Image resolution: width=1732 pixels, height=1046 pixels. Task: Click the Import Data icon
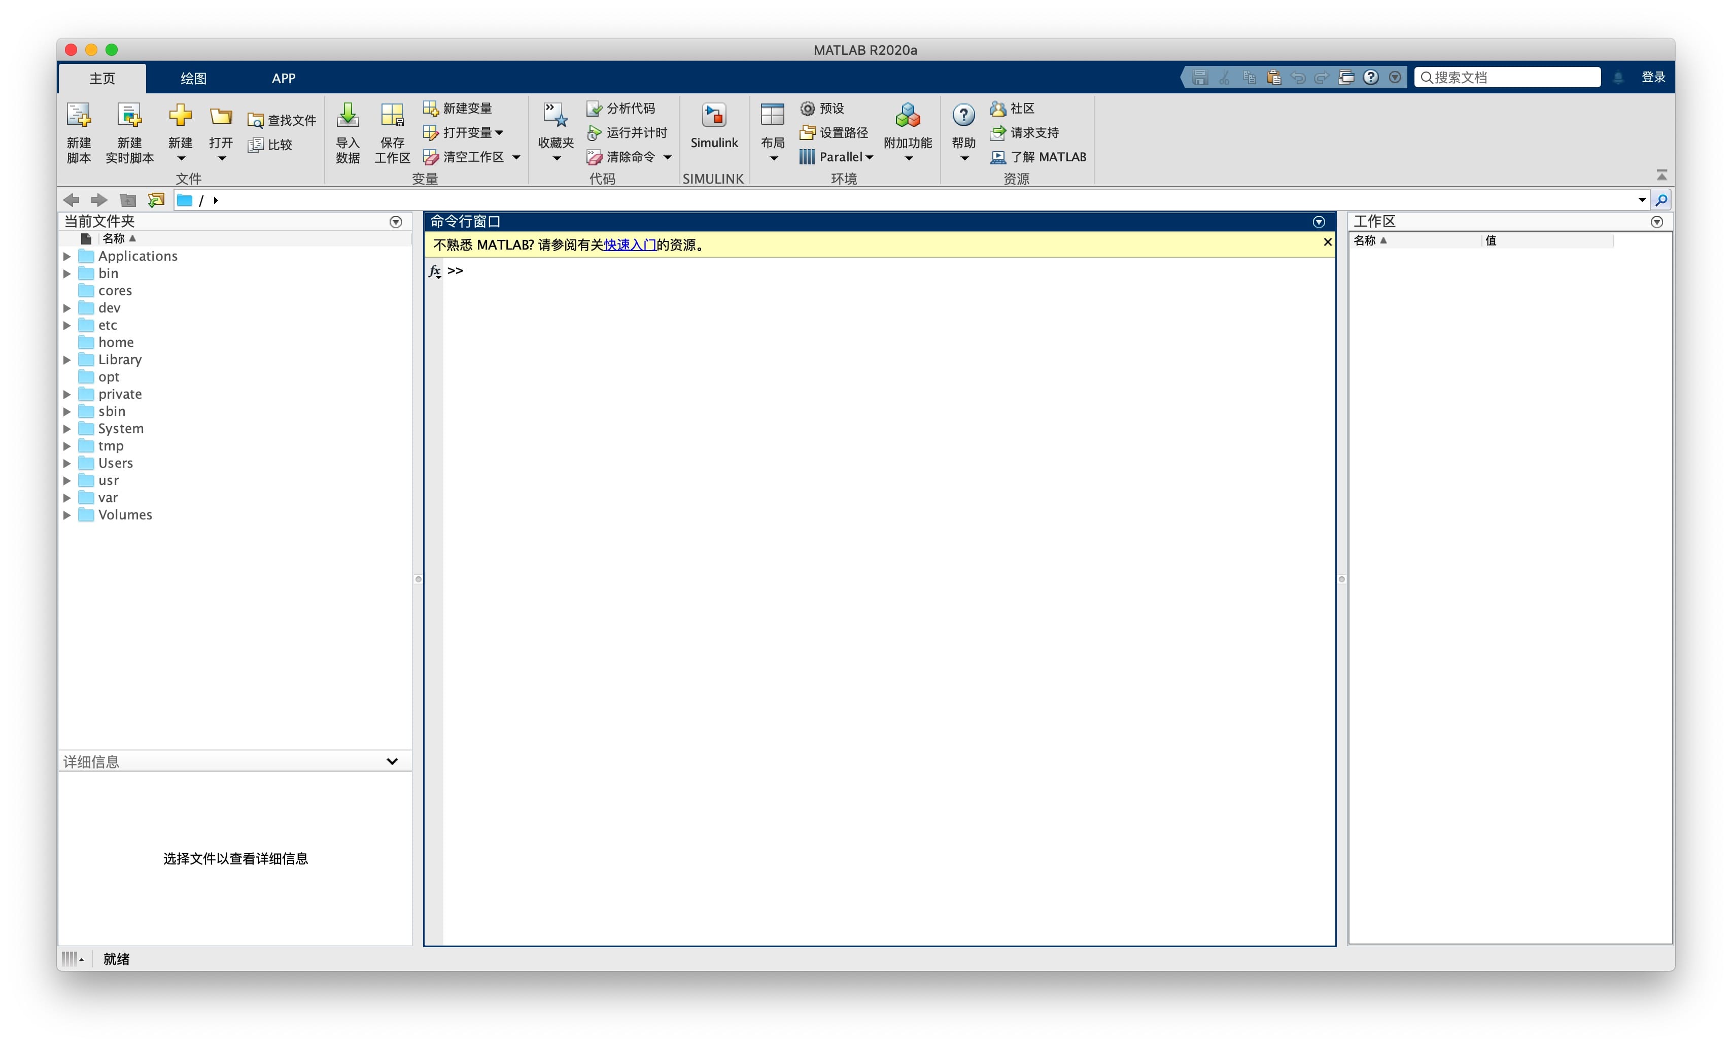pos(347,115)
